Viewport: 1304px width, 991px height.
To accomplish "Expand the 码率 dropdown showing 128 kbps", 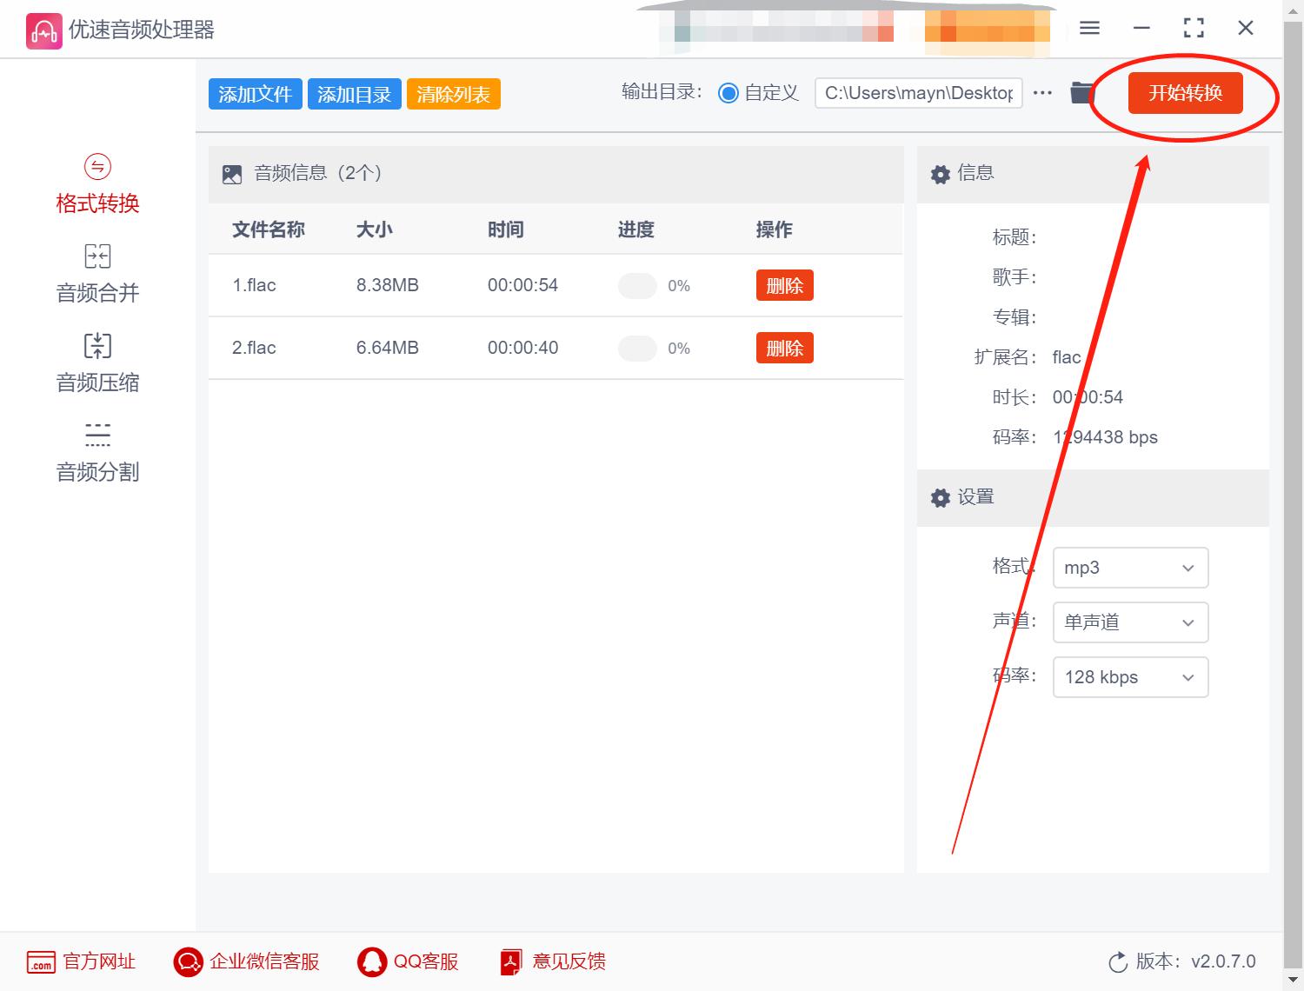I will [1130, 677].
